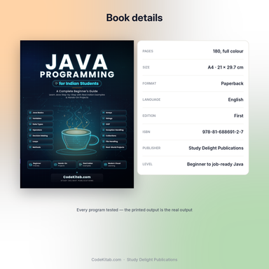The height and width of the screenshot is (269, 269).
Task: Select the "English" language value
Action: (x=235, y=99)
